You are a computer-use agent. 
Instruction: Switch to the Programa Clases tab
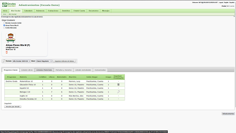(x=11, y=70)
